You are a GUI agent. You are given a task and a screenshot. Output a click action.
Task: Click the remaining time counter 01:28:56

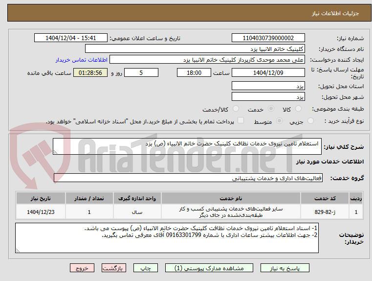(90, 72)
